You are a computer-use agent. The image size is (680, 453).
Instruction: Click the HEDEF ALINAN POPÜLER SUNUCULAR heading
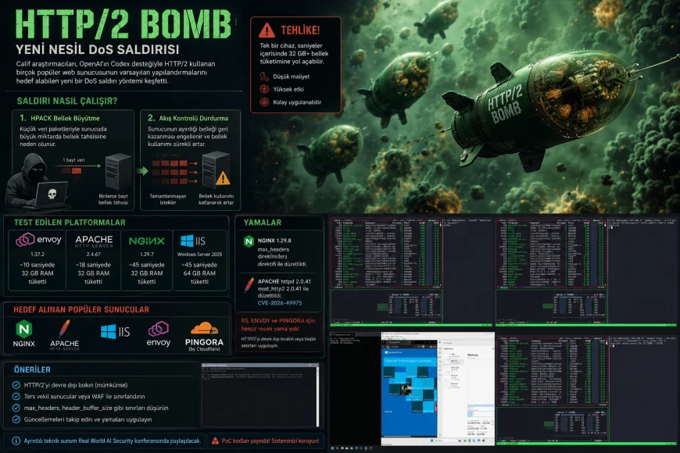[x=81, y=309]
